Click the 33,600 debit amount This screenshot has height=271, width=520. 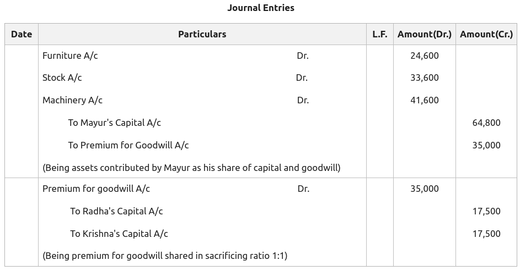[x=425, y=78]
